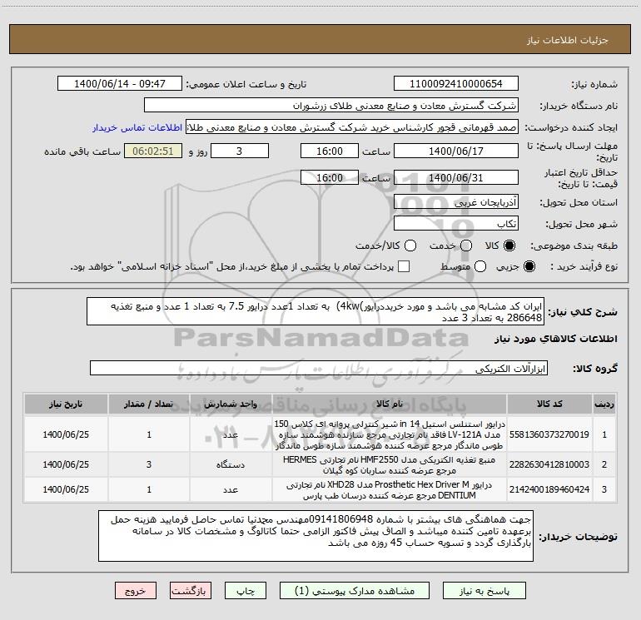Click the LV-121A stainless steel driver name cell

click(x=390, y=434)
